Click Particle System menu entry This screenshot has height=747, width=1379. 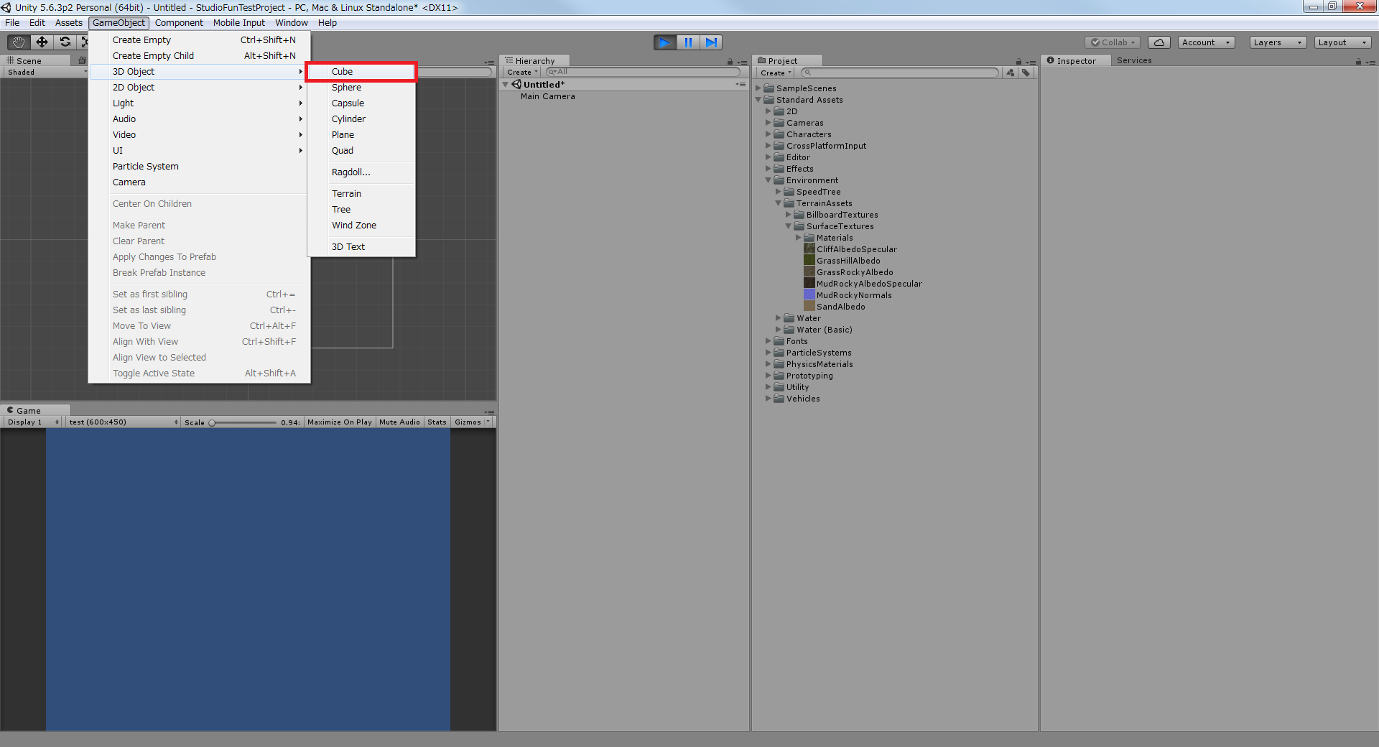click(x=200, y=167)
